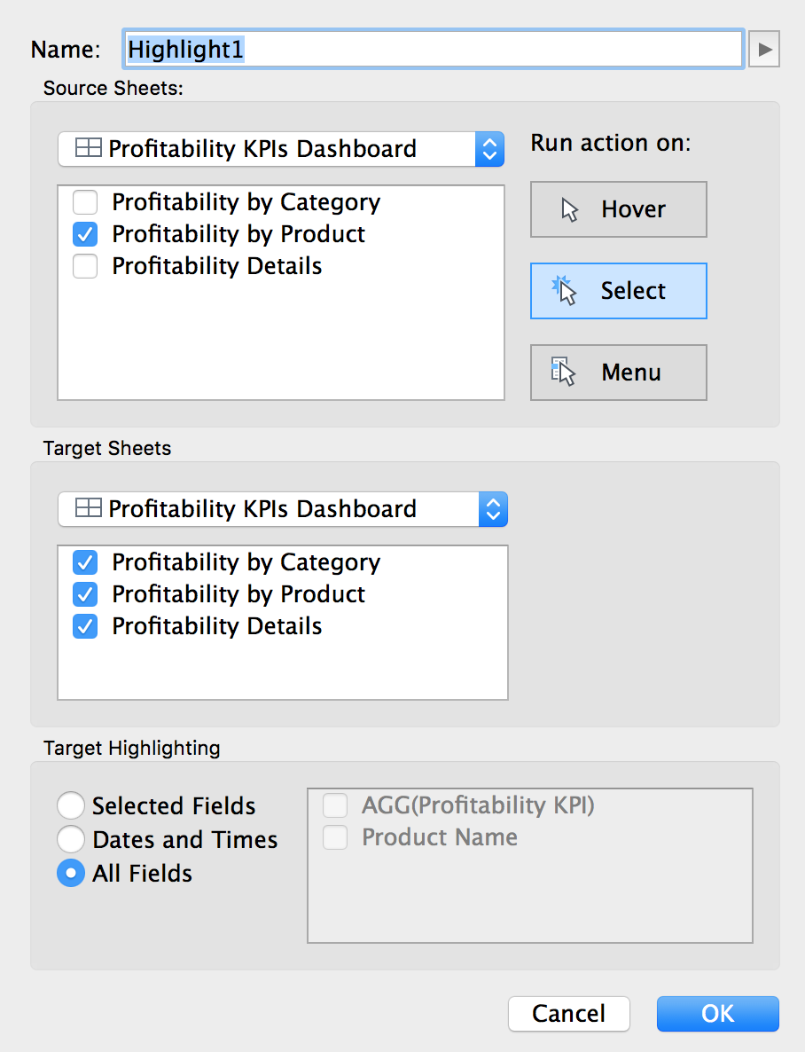Screen dimensions: 805x1052
Task: Confirm the dialog with OK
Action: [x=717, y=1014]
